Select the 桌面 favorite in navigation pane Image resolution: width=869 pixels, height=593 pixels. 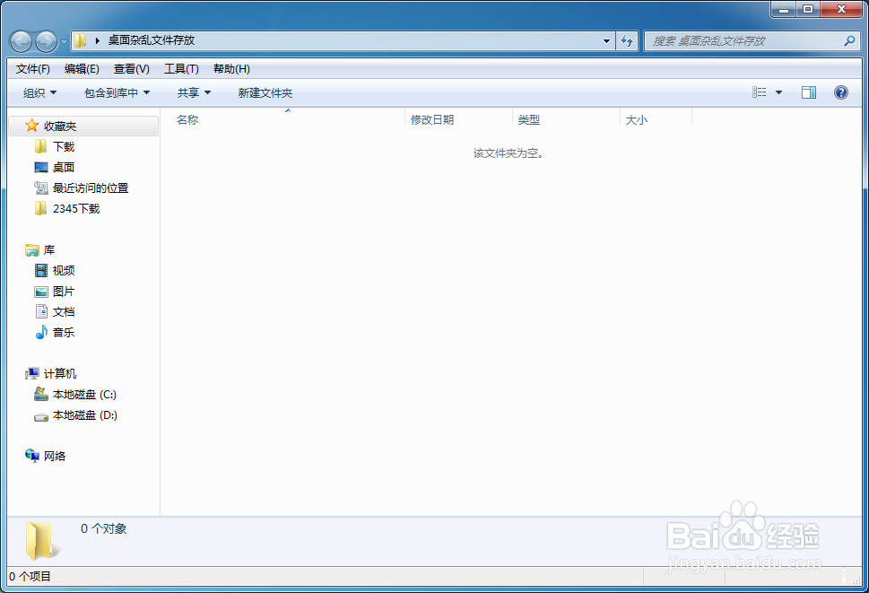tap(63, 167)
